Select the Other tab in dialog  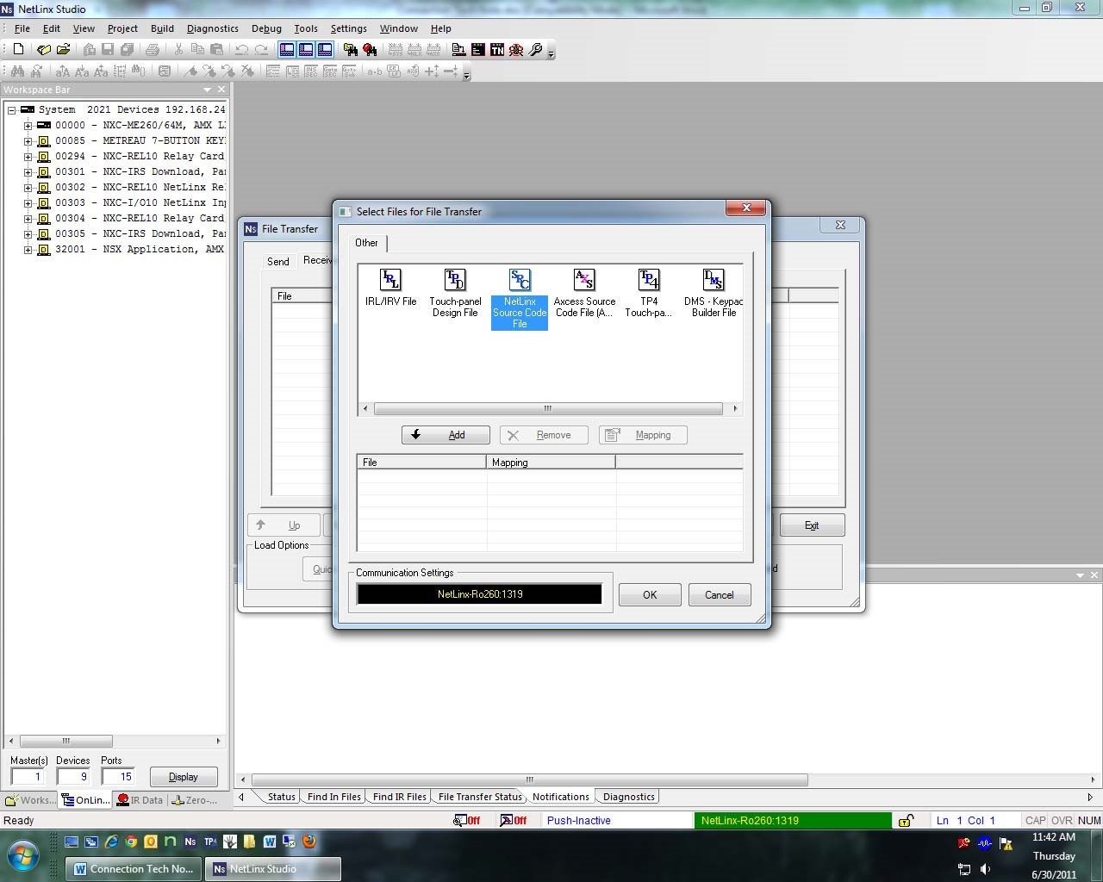click(x=366, y=243)
